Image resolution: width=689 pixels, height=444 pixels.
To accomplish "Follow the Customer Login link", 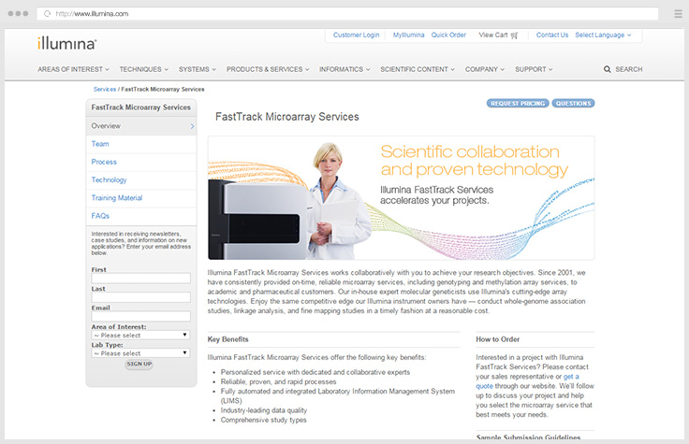I will [x=356, y=35].
